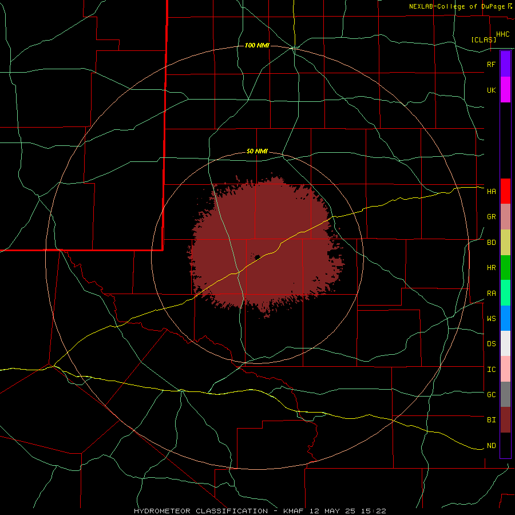This screenshot has height=515, width=515.
Task: Select the GR salmon legend swatch
Action: 505,217
